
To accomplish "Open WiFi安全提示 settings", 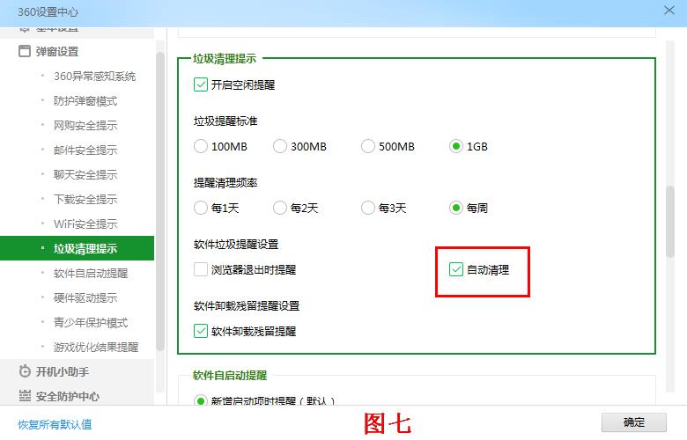I will point(85,224).
